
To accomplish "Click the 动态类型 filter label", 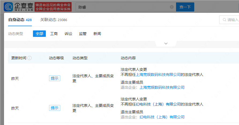I will pos(16,34).
